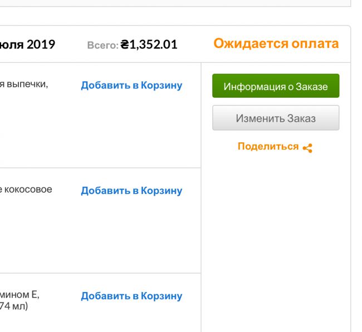Open the кокосовое product name
This screenshot has height=332, width=362.
26,190
